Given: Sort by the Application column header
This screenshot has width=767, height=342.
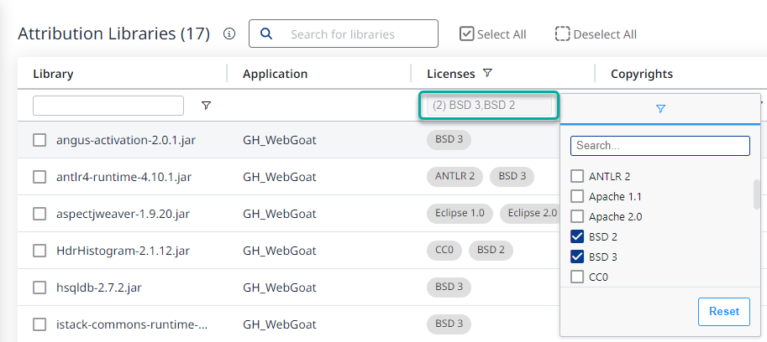Looking at the screenshot, I should (x=275, y=74).
